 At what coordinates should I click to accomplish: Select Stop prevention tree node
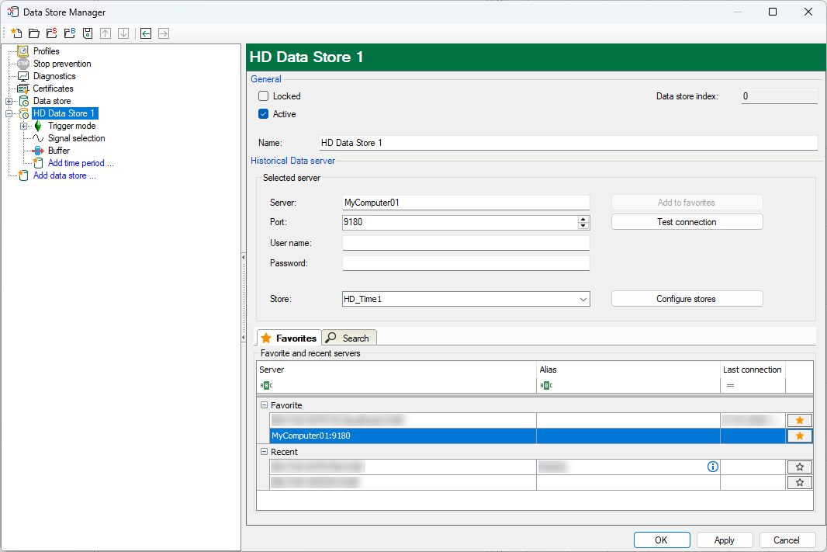[61, 64]
